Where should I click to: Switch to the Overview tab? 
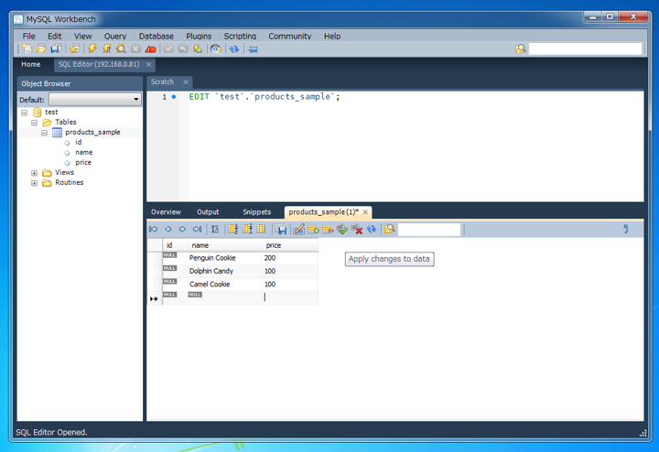166,212
